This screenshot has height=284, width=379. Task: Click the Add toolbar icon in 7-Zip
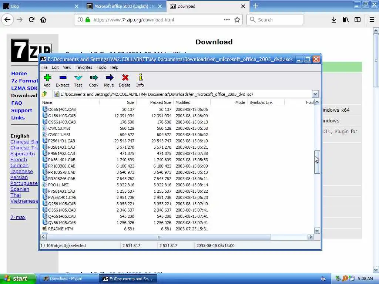[47, 78]
